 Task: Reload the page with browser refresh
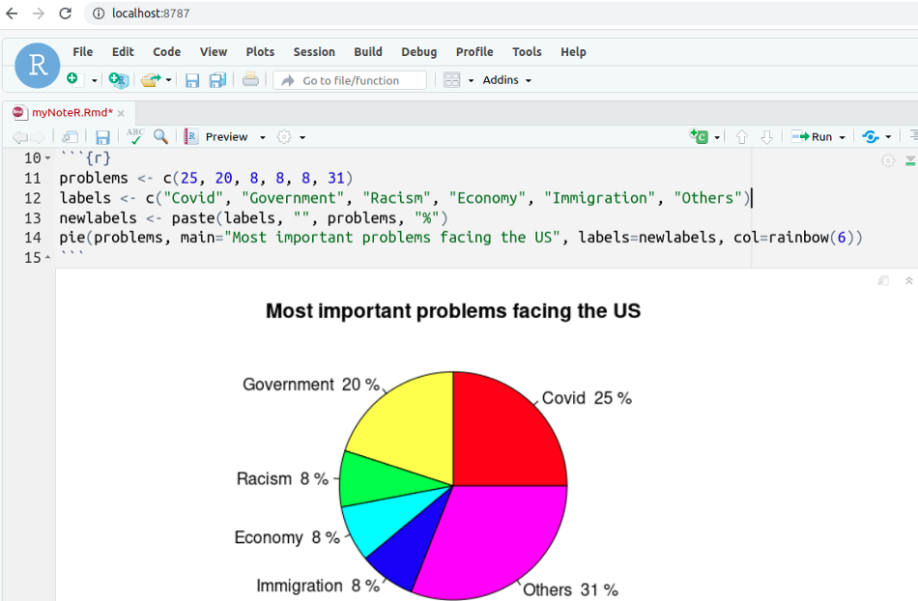[x=64, y=14]
